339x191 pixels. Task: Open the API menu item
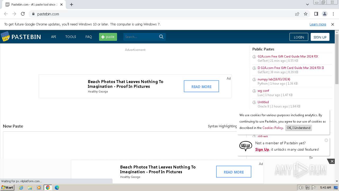point(53,37)
